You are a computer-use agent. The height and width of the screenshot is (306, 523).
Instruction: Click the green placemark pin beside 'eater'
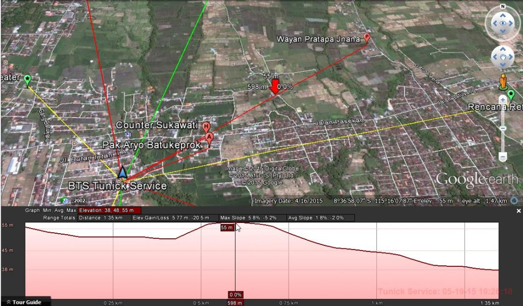[x=28, y=80]
